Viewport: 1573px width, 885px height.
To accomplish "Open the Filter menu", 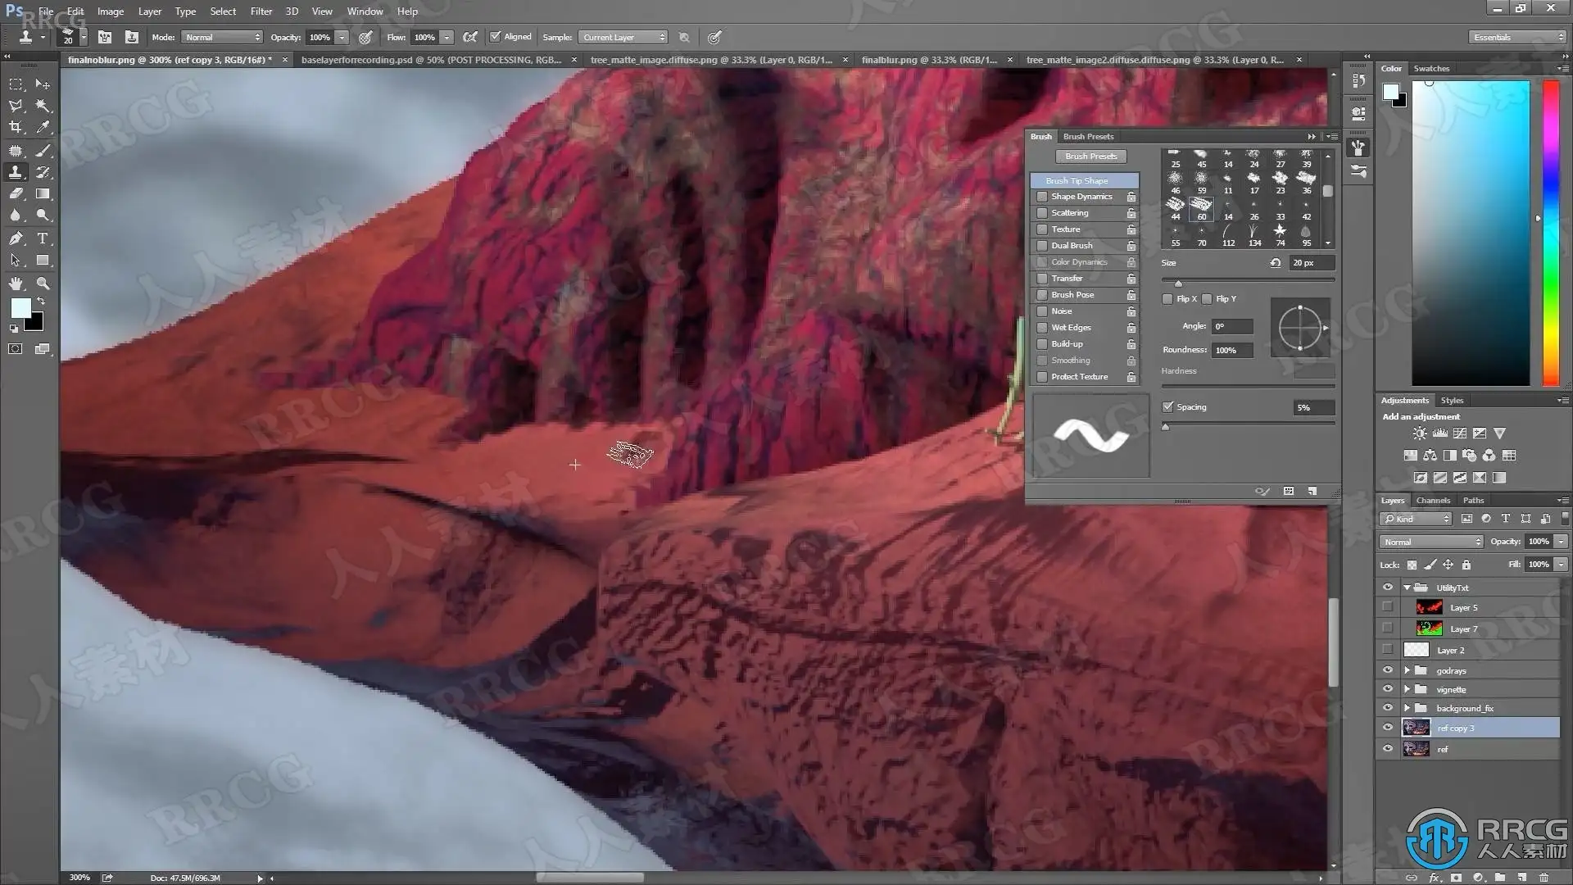I will (x=261, y=11).
